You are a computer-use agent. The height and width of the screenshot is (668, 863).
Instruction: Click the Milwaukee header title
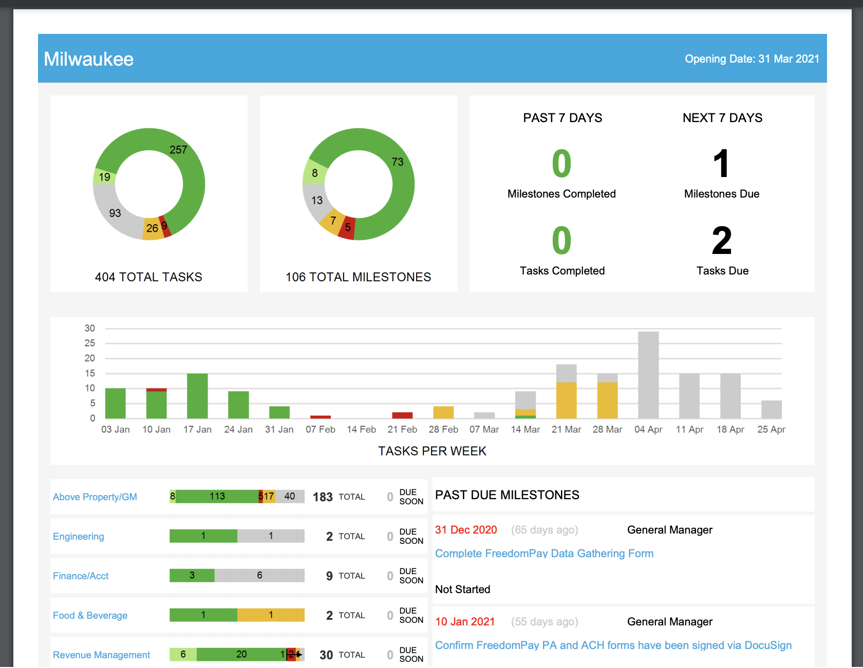(89, 59)
